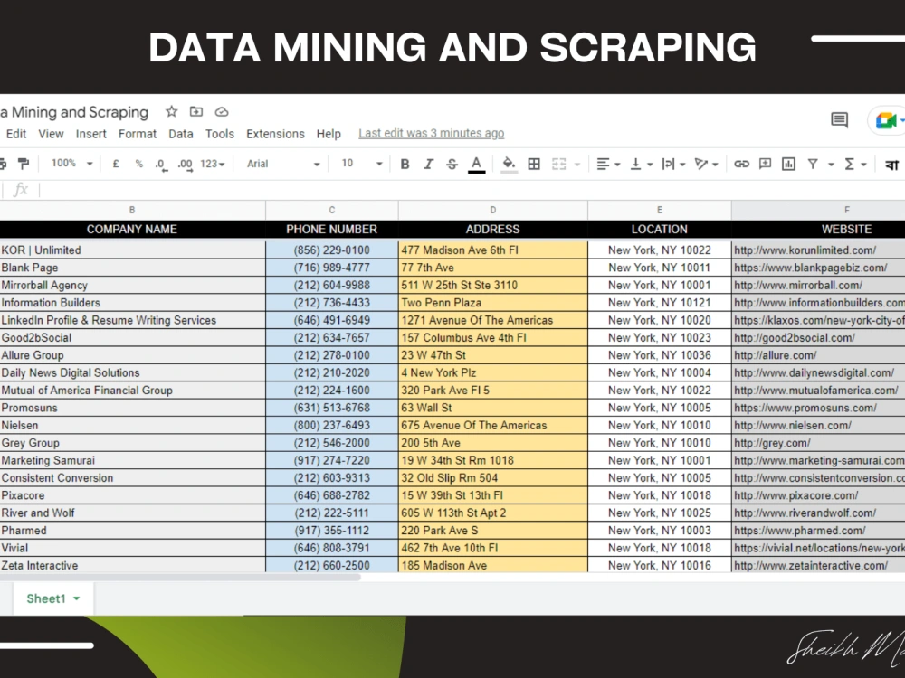905x678 pixels.
Task: Check the cloud save status icon
Action: pos(222,112)
